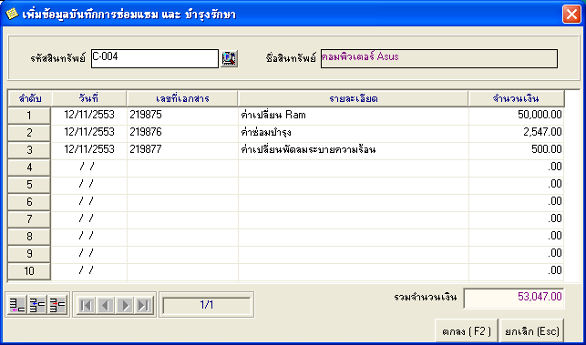The height and width of the screenshot is (345, 586).
Task: Select row number 9 header
Action: pos(29,254)
